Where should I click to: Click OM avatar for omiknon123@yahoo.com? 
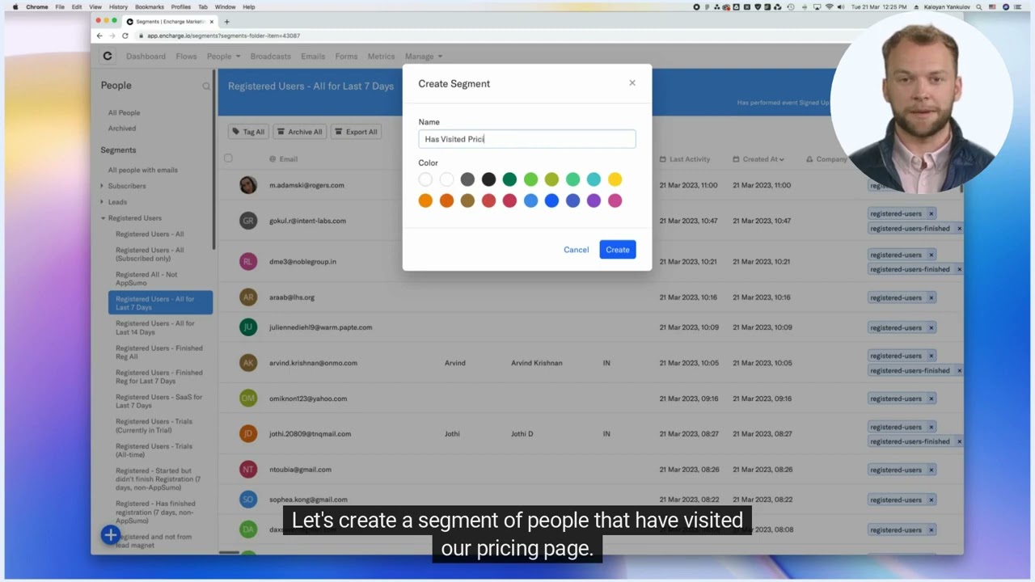[x=248, y=399]
